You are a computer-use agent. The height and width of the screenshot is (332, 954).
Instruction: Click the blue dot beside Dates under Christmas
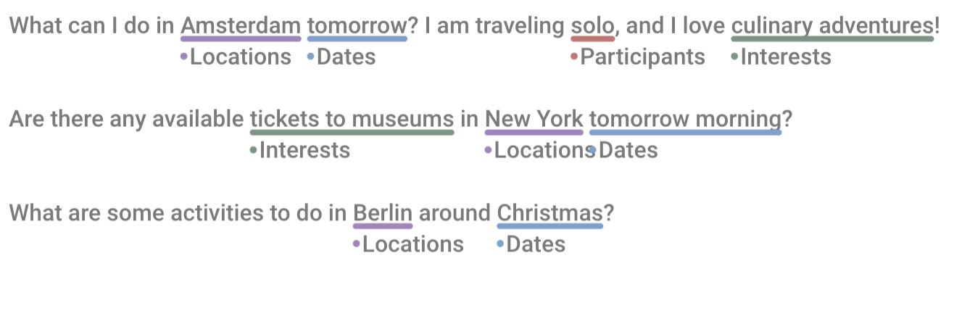(500, 244)
